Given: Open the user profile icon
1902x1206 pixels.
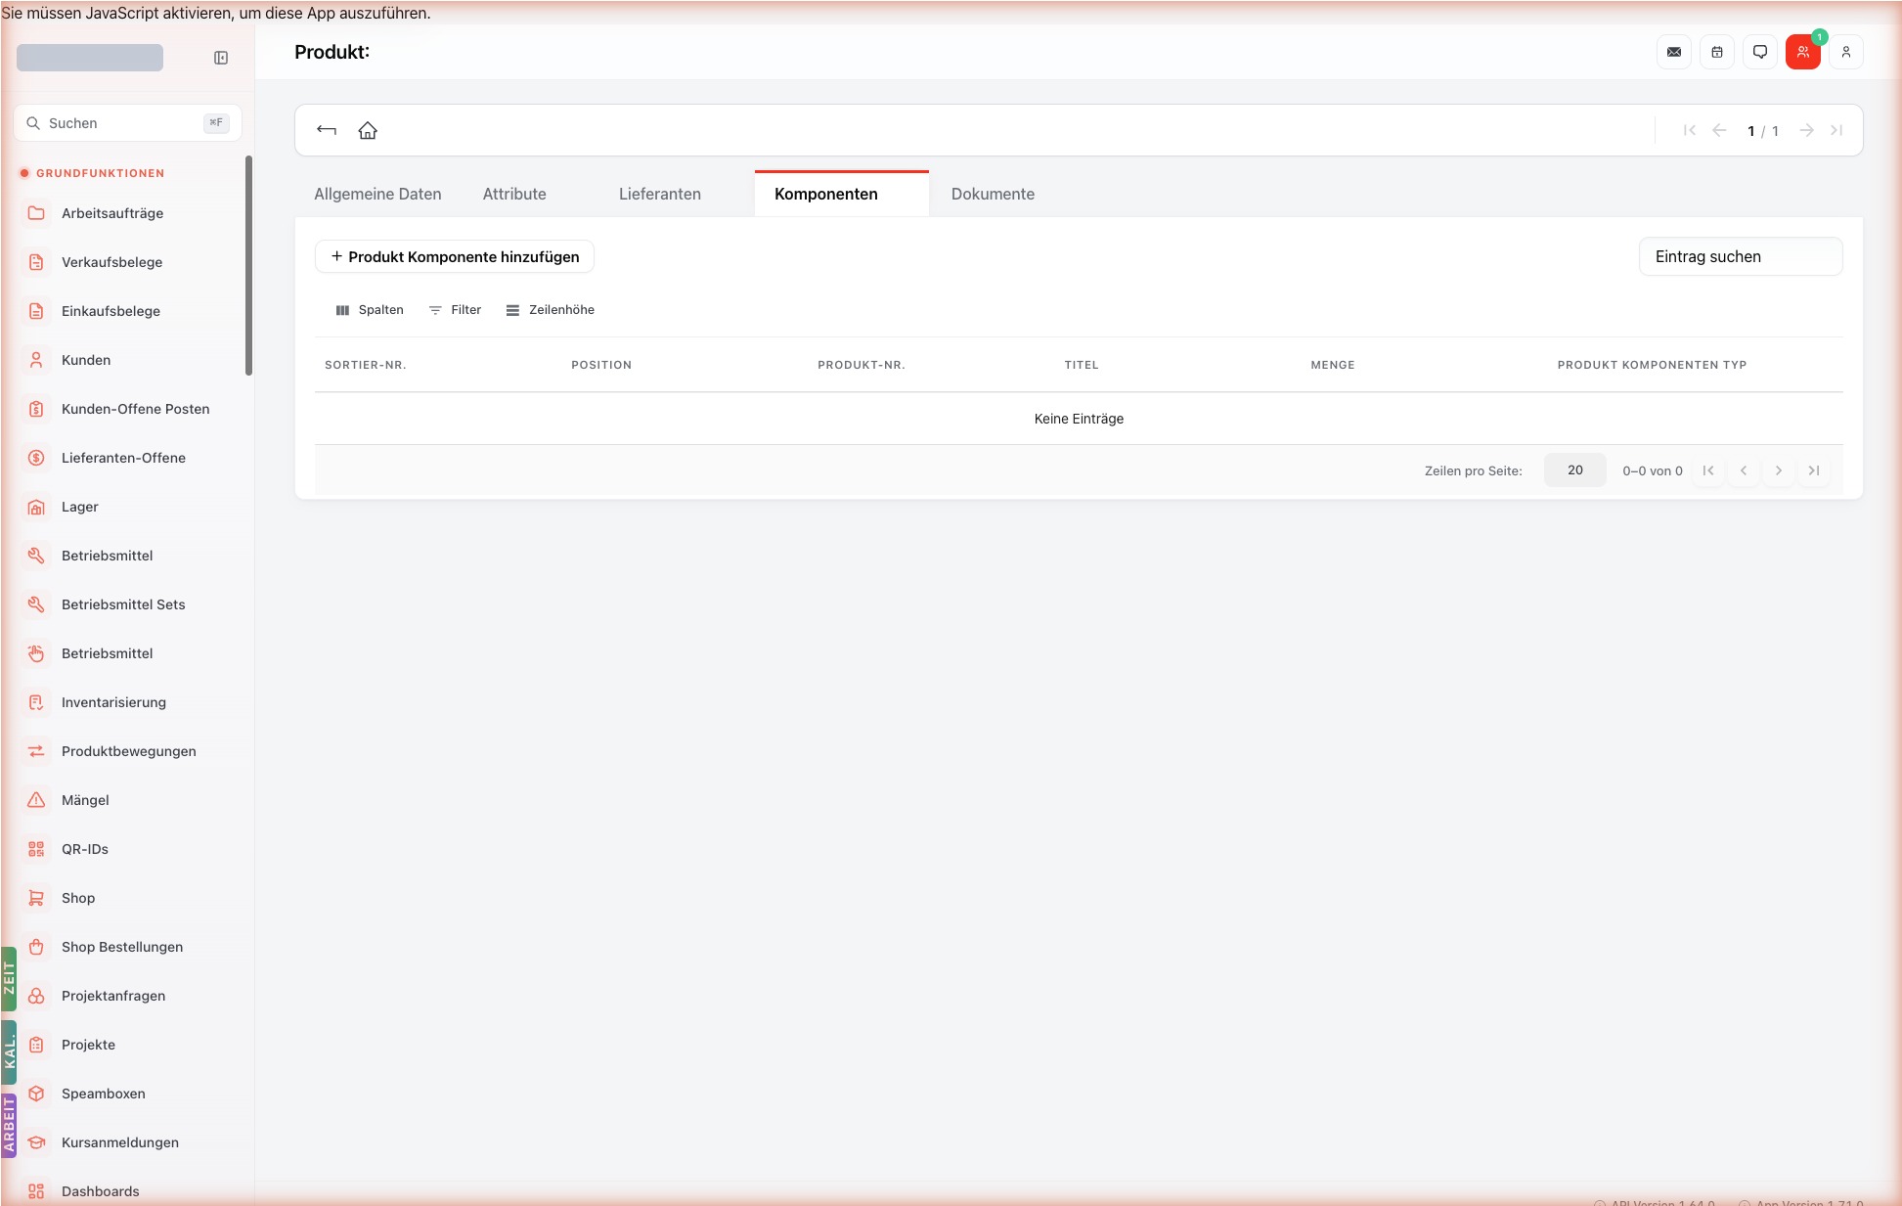Looking at the screenshot, I should (1846, 52).
